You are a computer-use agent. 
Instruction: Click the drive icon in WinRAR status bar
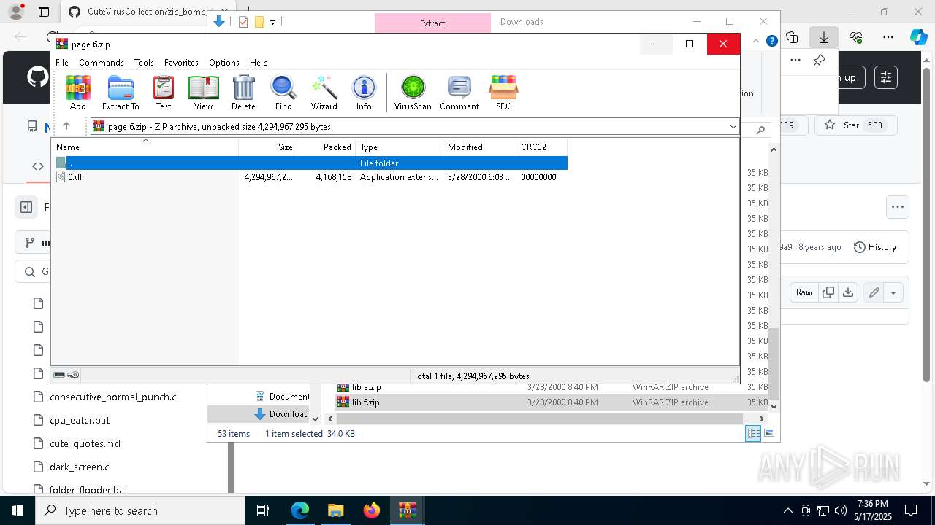click(60, 376)
